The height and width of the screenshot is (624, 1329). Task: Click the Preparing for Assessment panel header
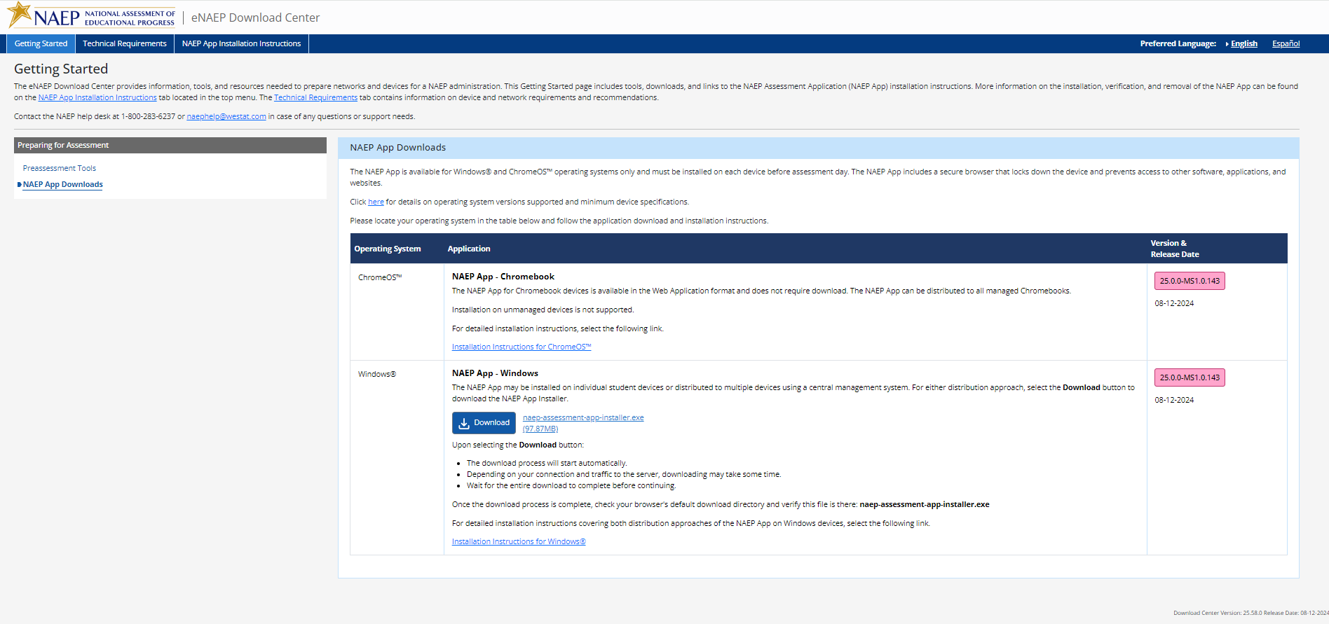click(x=170, y=145)
